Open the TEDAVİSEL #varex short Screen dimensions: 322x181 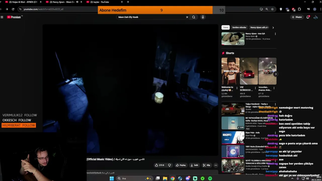(267, 71)
